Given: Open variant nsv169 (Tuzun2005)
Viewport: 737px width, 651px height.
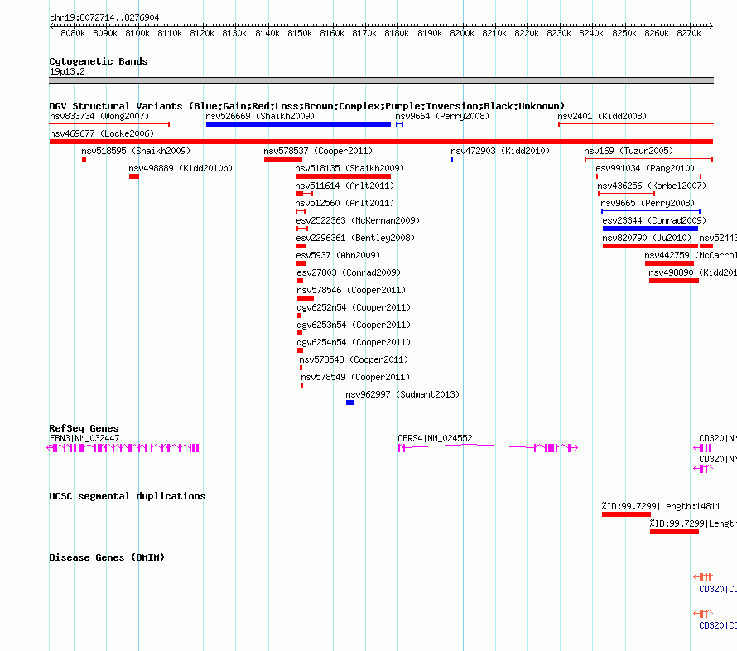Looking at the screenshot, I should 629,151.
